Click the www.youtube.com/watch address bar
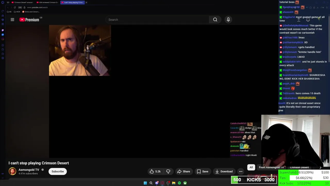330x186 pixels. pos(37,7)
